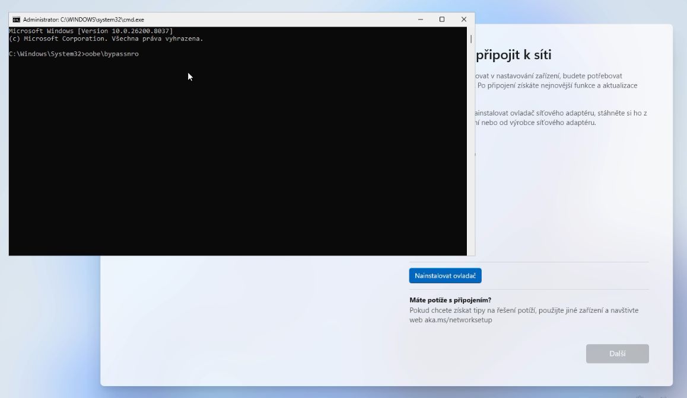
Task: Click the připojit k síti page heading
Action: click(512, 54)
